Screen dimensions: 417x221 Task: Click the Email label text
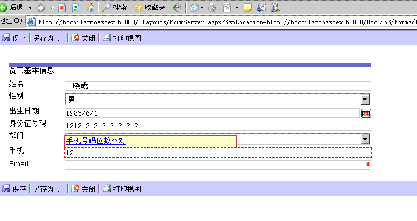(18, 164)
